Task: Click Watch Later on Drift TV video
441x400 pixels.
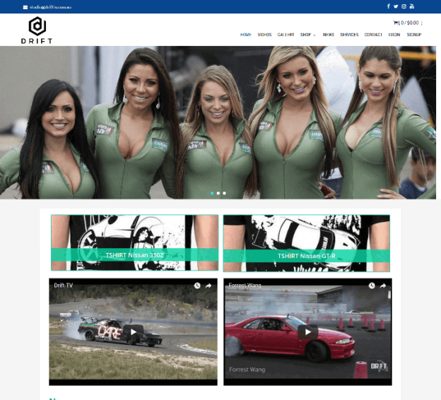Action: pyautogui.click(x=198, y=286)
